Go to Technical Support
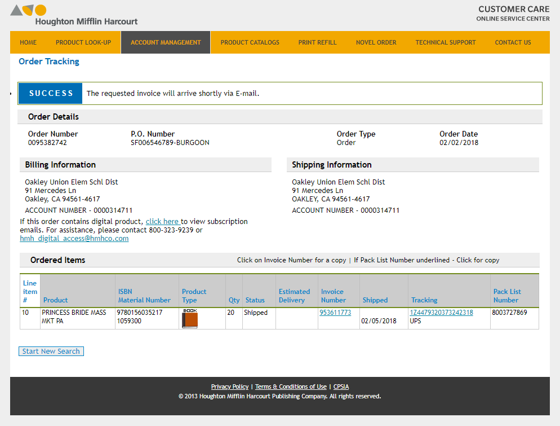 click(445, 42)
